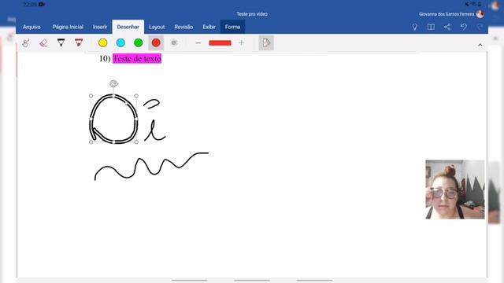504x283 pixels.
Task: Toggle the ink to shape button
Action: (x=266, y=42)
